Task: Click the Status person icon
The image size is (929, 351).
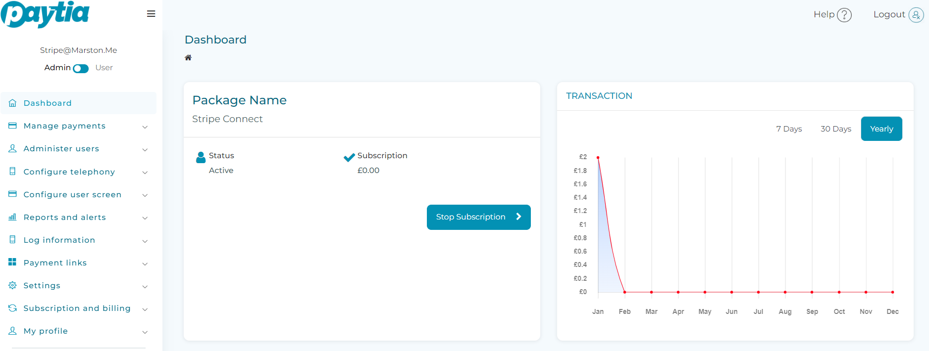Action: [201, 157]
